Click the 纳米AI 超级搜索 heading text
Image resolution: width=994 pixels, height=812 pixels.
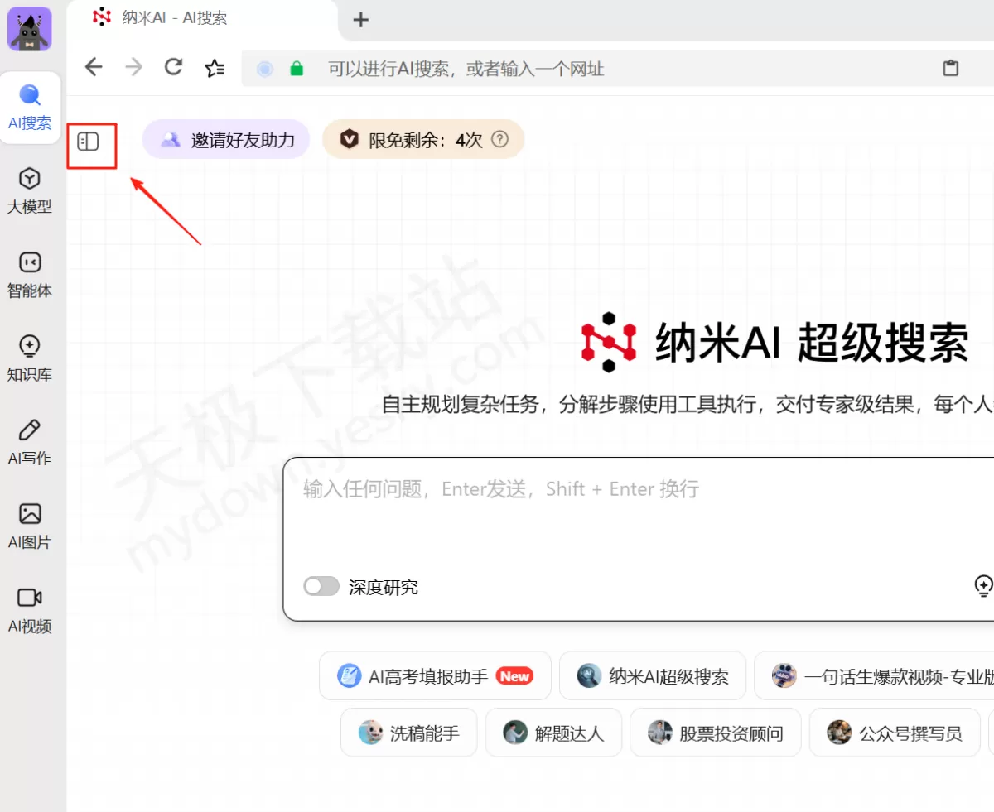812,342
